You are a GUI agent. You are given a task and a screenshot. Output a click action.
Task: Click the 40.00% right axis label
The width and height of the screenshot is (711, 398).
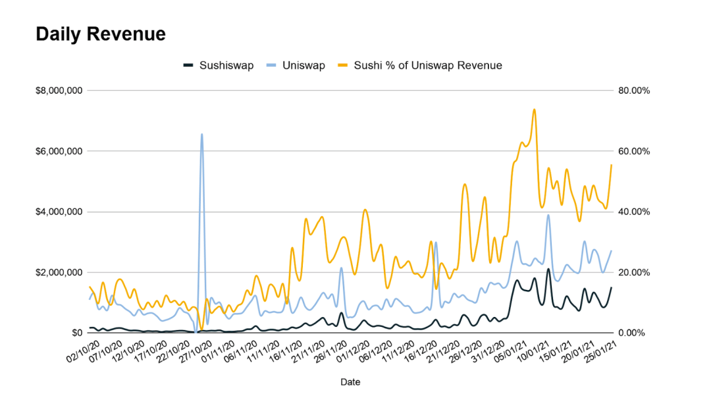(x=633, y=212)
